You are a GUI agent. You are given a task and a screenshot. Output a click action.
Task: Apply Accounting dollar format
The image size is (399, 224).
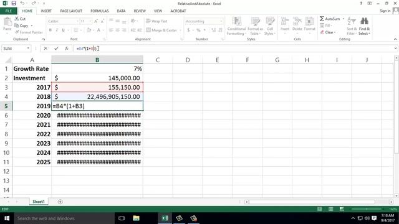coord(188,30)
